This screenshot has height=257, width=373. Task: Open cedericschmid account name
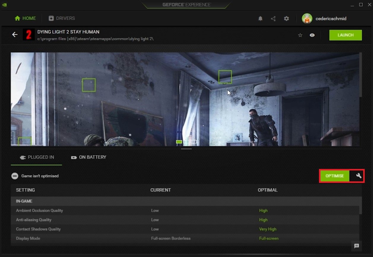click(x=331, y=18)
